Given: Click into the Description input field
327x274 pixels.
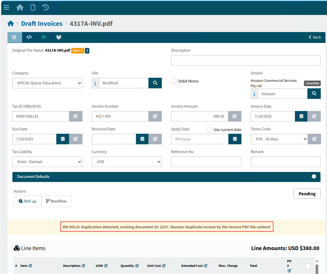Looking at the screenshot, I should pos(245,60).
